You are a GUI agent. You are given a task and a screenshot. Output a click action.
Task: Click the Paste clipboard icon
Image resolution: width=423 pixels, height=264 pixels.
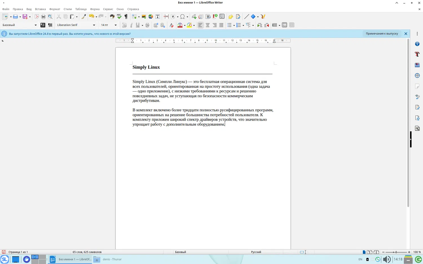(x=72, y=17)
